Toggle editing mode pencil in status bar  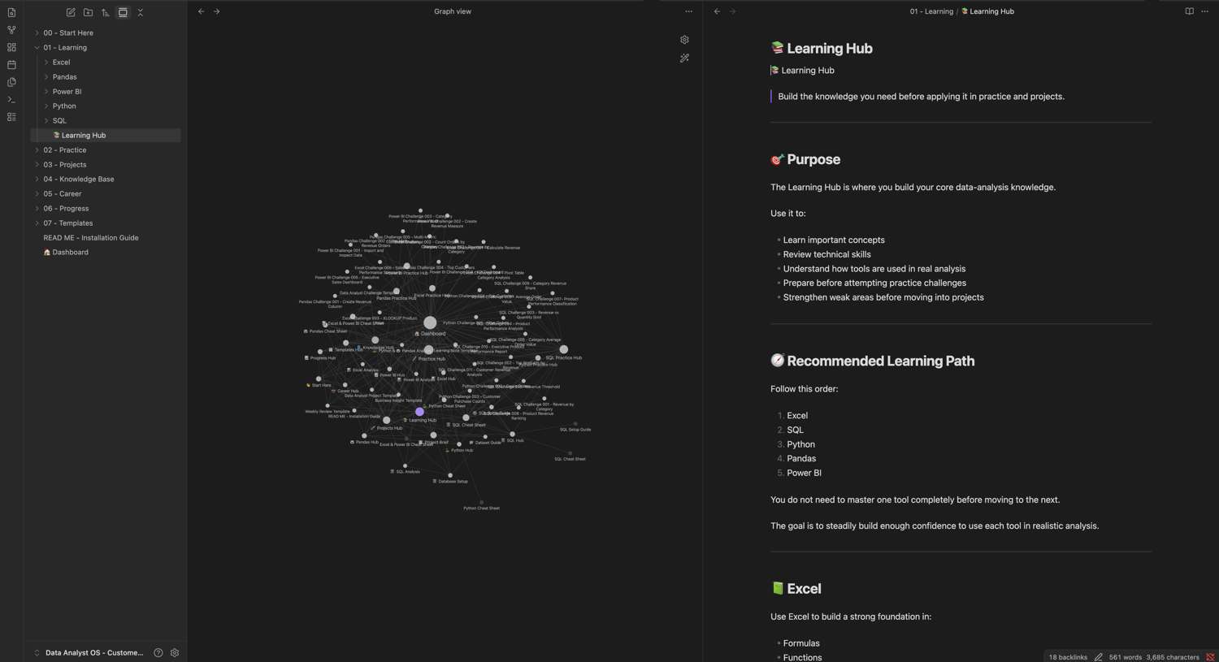[1098, 657]
